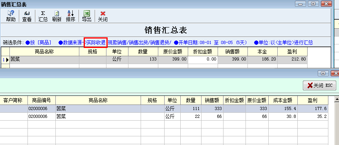
Task: Click the 规格 header in summary table
Action: click(x=93, y=52)
